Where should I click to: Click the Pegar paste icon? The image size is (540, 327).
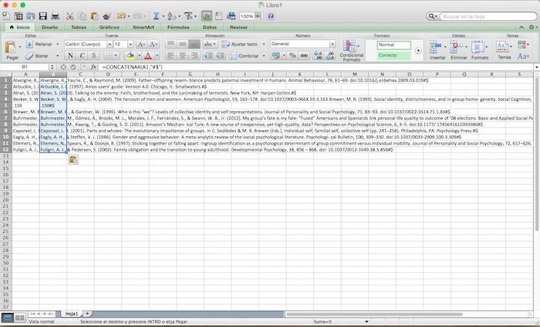(x=11, y=48)
